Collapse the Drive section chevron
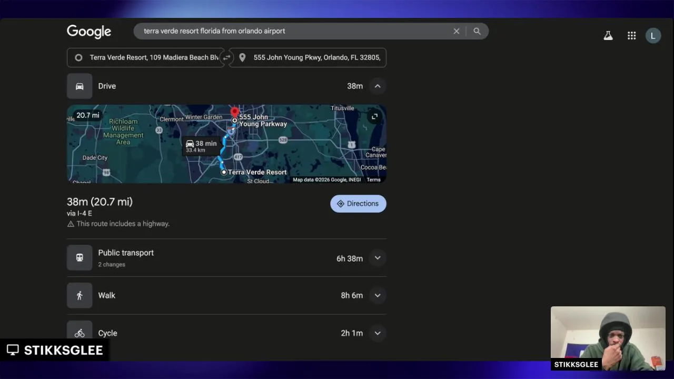The width and height of the screenshot is (674, 379). [378, 86]
